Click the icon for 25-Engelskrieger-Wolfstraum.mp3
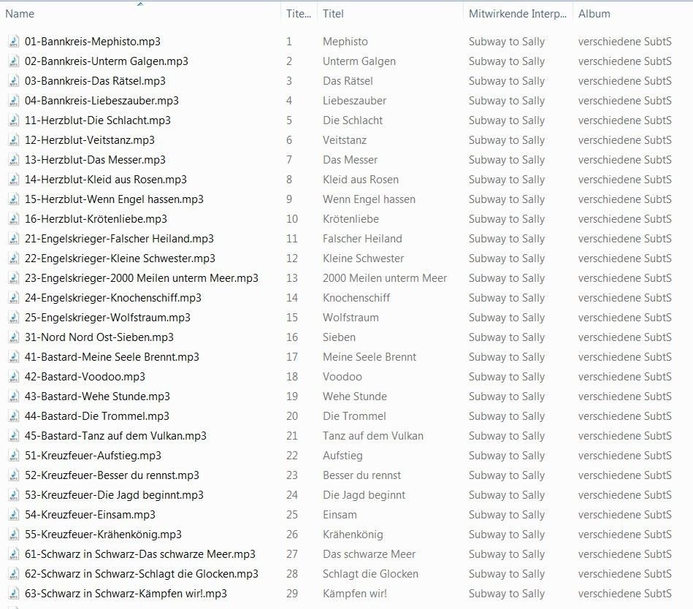Image resolution: width=693 pixels, height=609 pixels. click(x=14, y=318)
